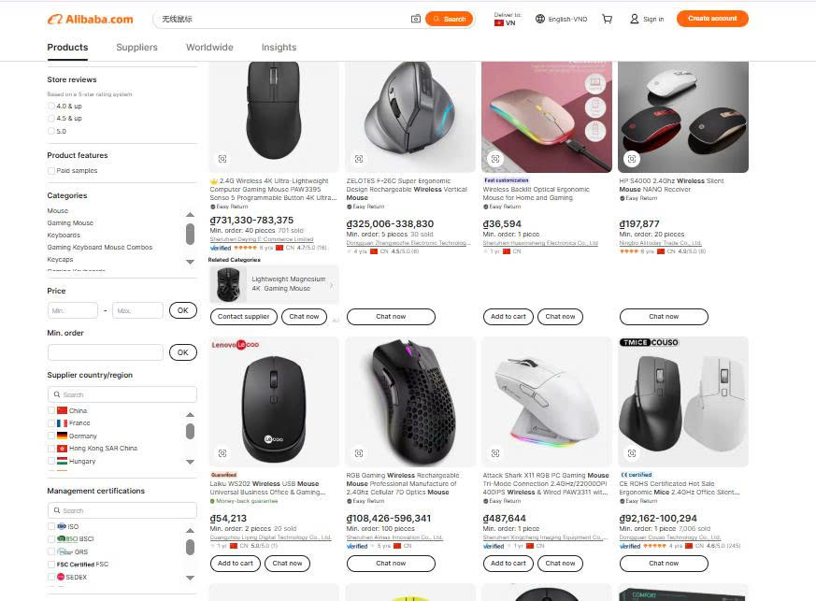Open the Deliver to VN selector

click(506, 19)
